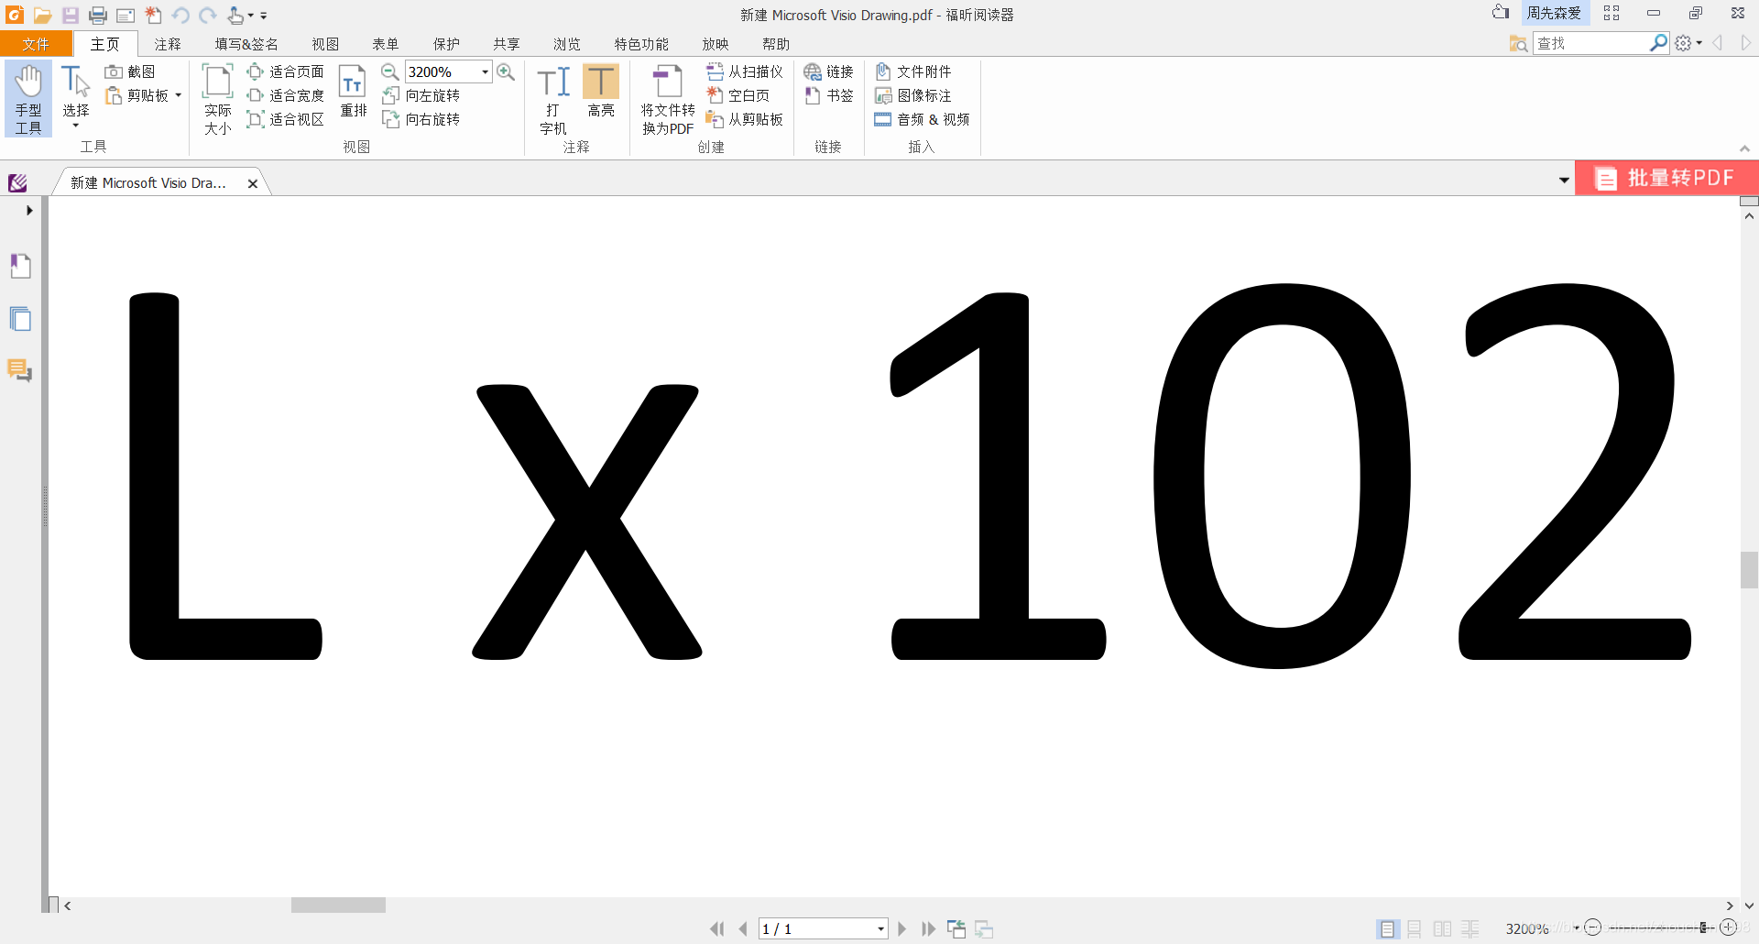Open the Pages thumbnail side panel icon

click(20, 319)
